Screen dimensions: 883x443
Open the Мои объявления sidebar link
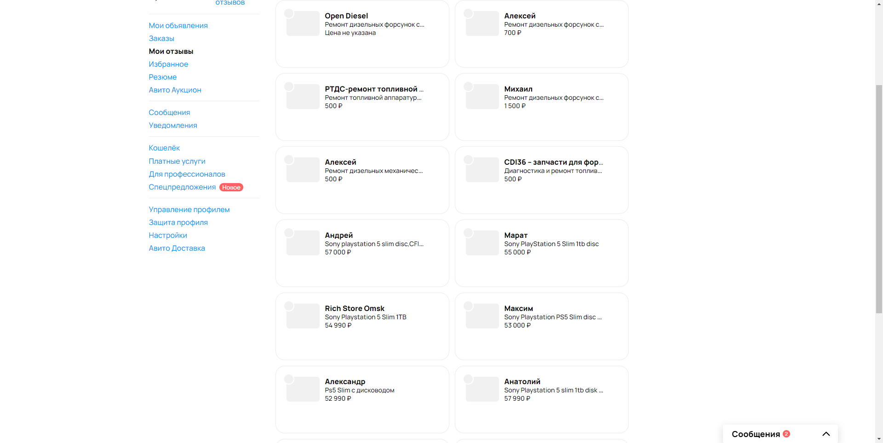tap(178, 26)
